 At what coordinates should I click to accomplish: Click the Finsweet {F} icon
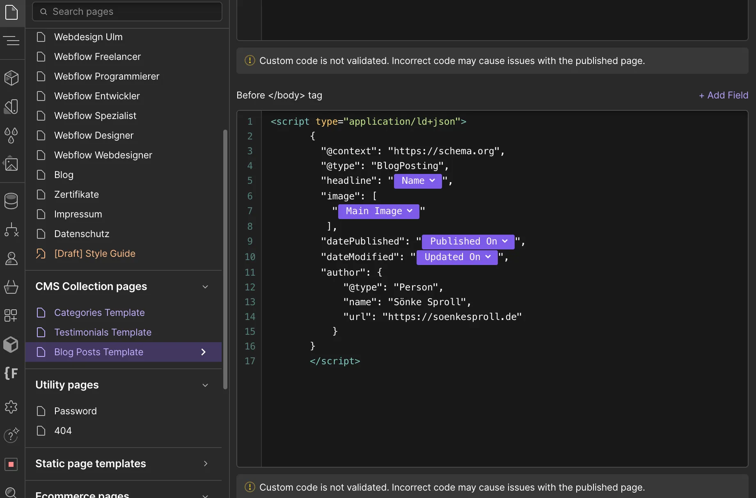[x=11, y=373]
